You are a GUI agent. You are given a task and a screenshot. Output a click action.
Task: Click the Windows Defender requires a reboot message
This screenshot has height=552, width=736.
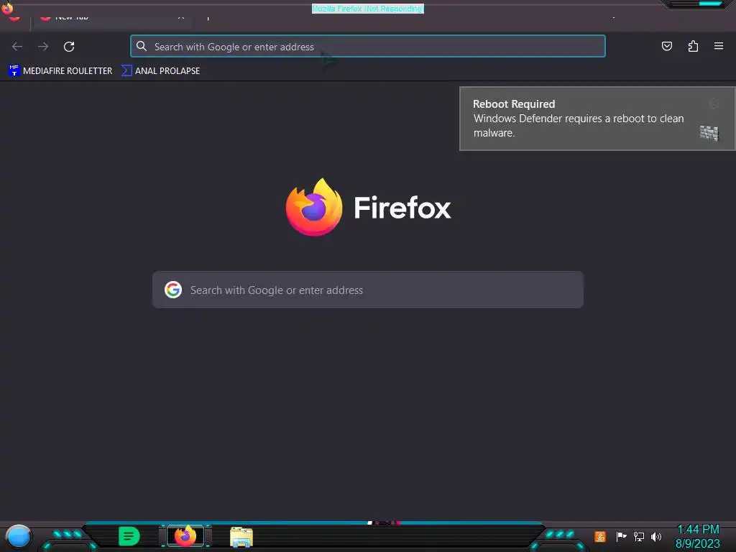pyautogui.click(x=579, y=125)
